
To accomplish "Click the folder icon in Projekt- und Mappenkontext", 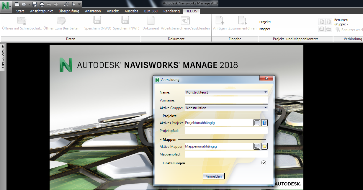I will [x=329, y=29].
